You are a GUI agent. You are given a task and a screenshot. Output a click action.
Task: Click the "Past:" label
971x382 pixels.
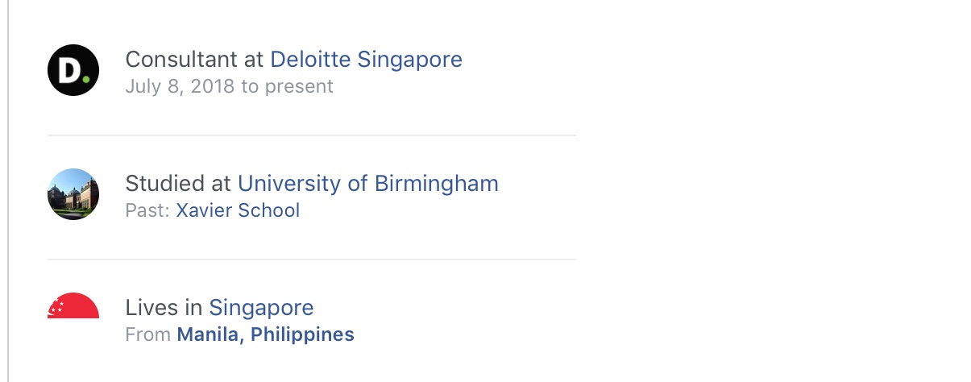click(147, 210)
